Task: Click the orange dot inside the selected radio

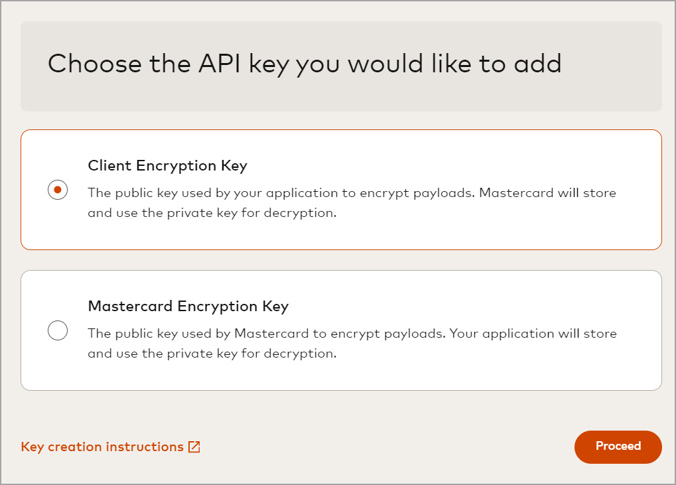Action: pyautogui.click(x=58, y=190)
